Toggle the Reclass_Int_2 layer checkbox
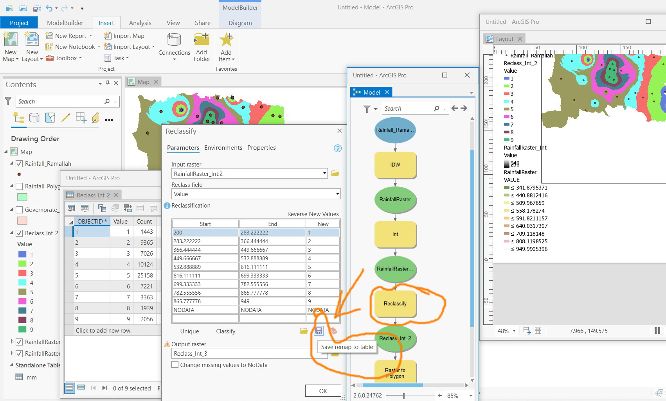The image size is (666, 401). [19, 233]
